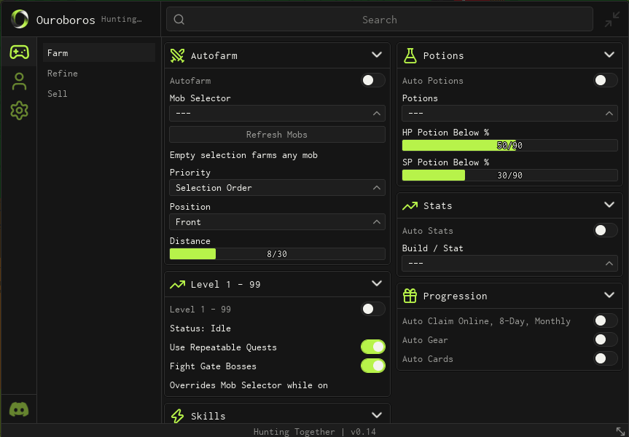Disable Fight Gate Bosses toggle
Image resolution: width=629 pixels, height=437 pixels.
[373, 366]
